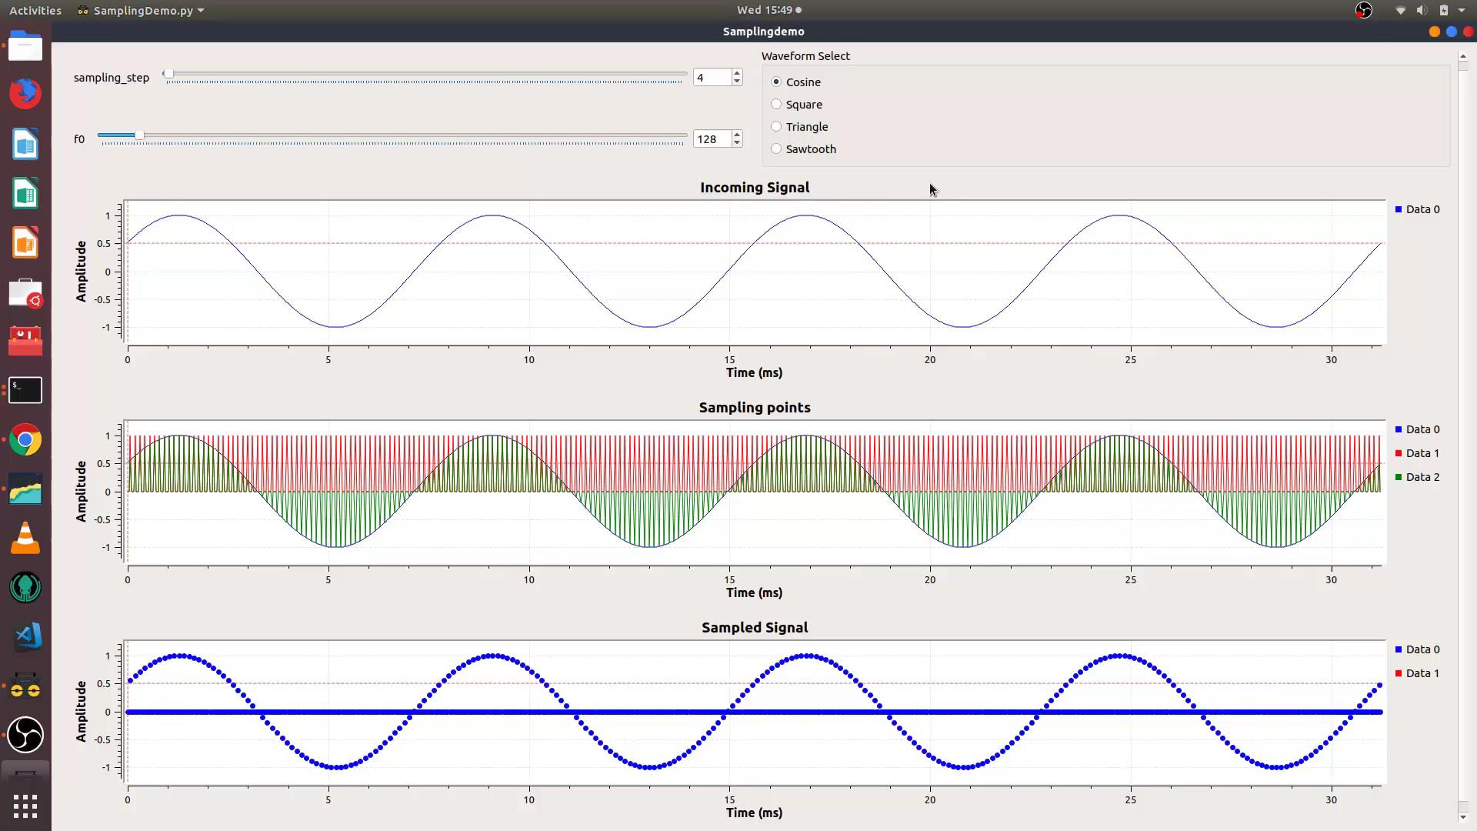This screenshot has width=1477, height=831.
Task: Open OBS Studio from the dock
Action: tap(25, 735)
